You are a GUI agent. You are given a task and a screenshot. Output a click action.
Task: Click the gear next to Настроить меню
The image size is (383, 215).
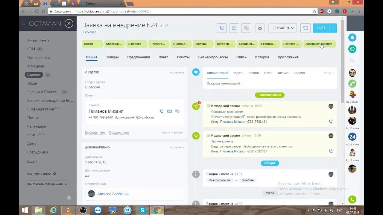(x=54, y=173)
